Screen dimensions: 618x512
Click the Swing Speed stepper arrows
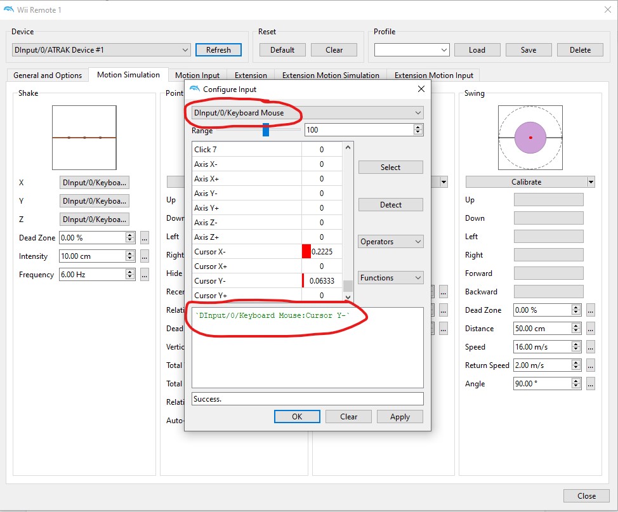pyautogui.click(x=576, y=347)
